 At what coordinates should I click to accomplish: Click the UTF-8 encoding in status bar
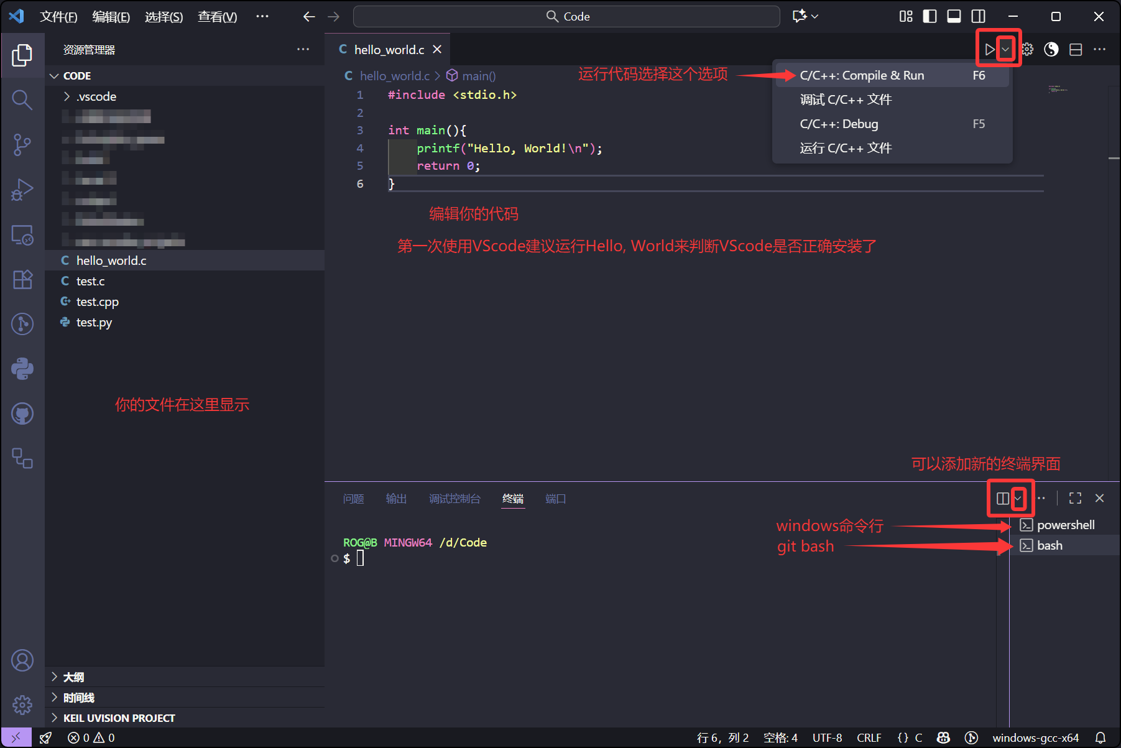[827, 737]
